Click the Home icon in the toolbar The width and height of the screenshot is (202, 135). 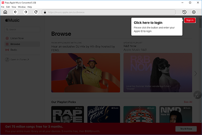click(x=5, y=12)
